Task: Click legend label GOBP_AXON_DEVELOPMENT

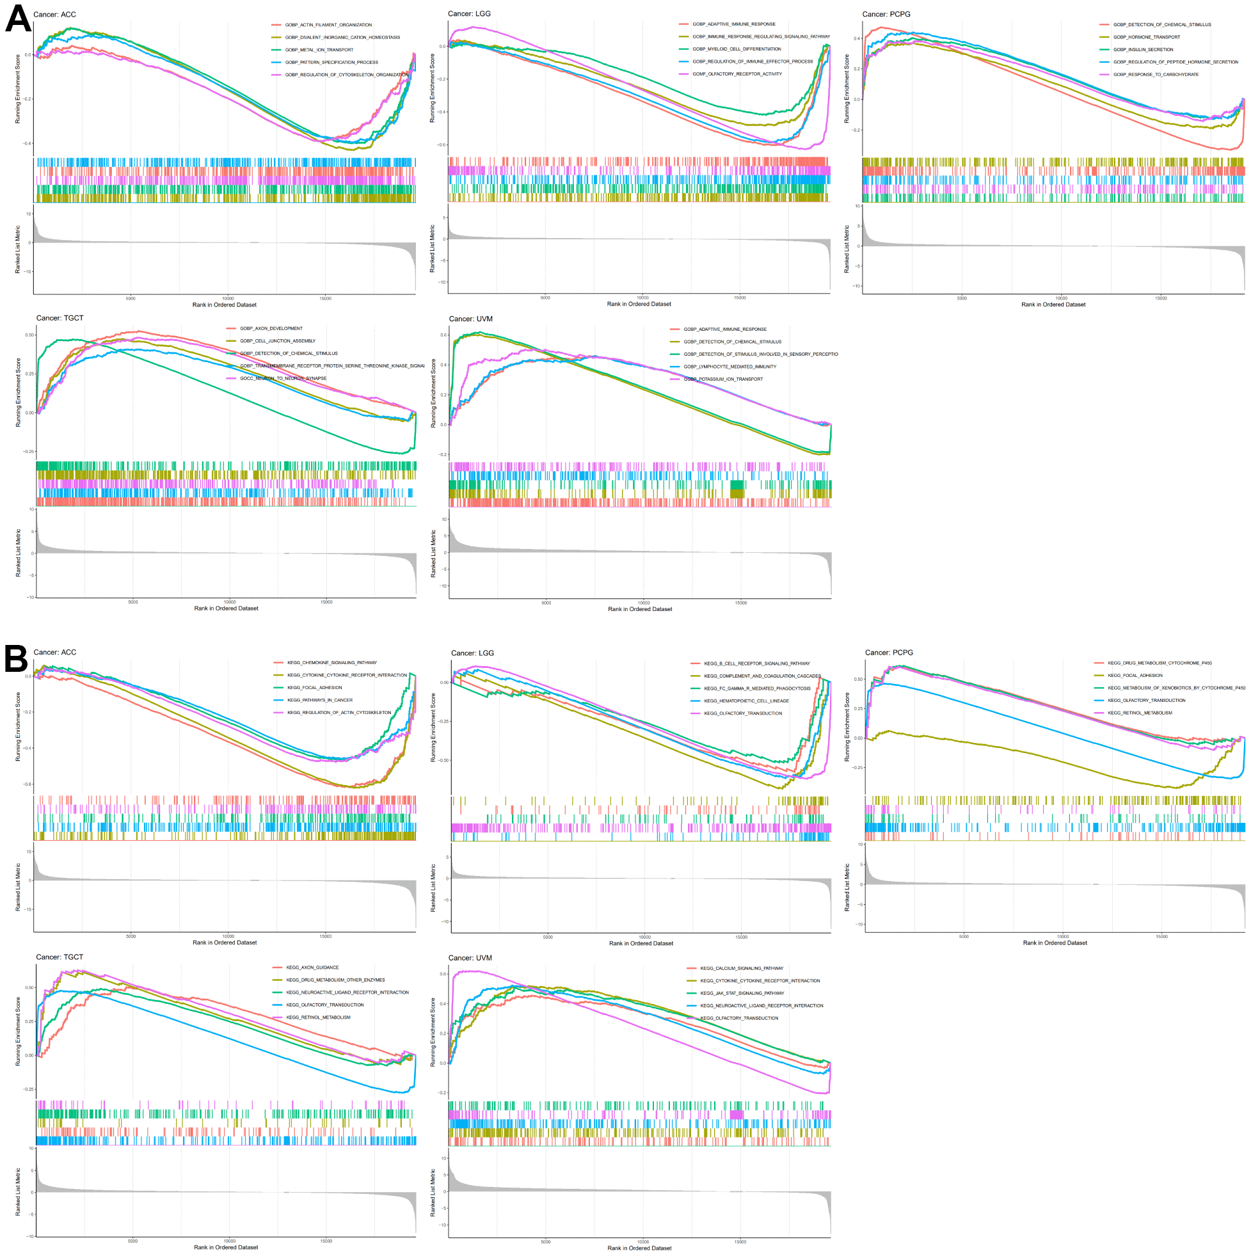Action: click(271, 328)
